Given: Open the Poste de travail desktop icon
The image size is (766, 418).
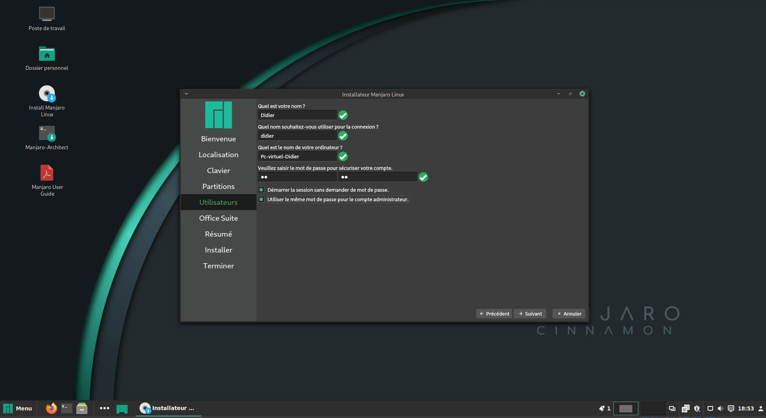Looking at the screenshot, I should (47, 14).
